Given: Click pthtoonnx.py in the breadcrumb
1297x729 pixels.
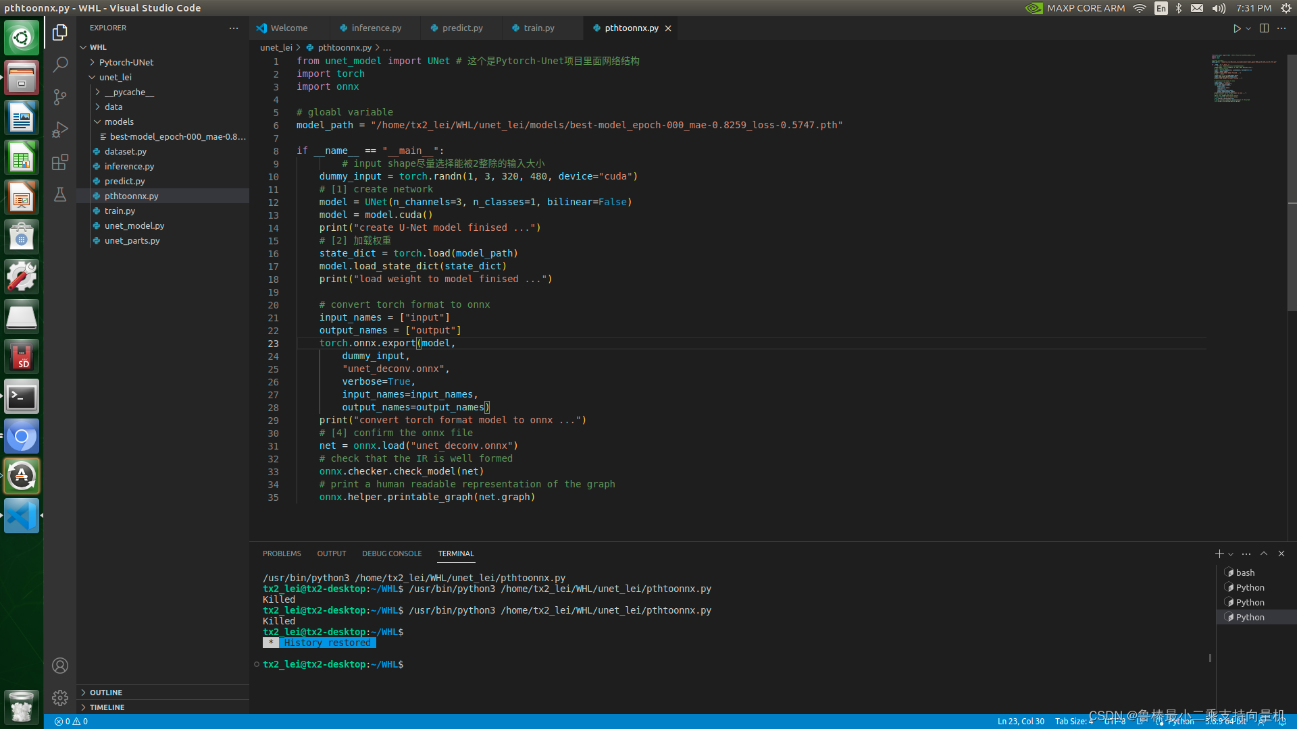Looking at the screenshot, I should pyautogui.click(x=345, y=47).
